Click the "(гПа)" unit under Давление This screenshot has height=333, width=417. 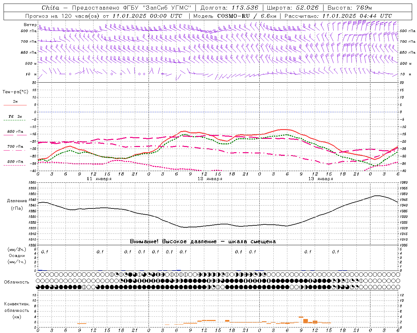pyautogui.click(x=17, y=208)
